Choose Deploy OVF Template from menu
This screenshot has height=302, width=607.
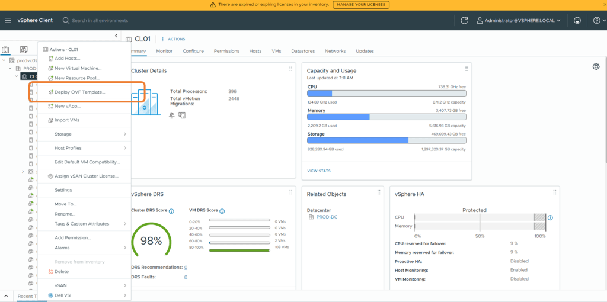point(79,92)
